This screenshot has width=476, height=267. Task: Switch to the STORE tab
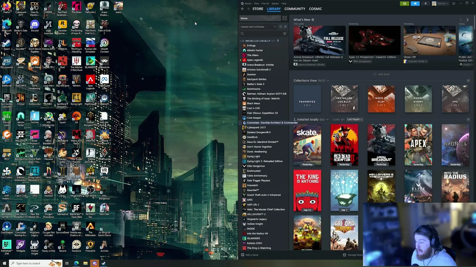tap(258, 9)
